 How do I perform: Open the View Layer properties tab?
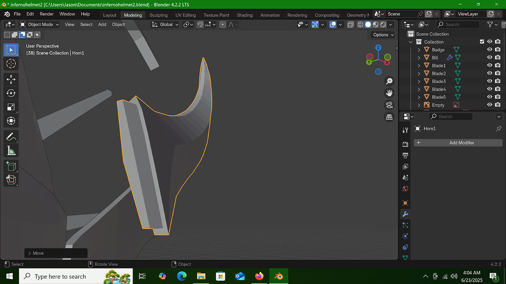pyautogui.click(x=405, y=166)
